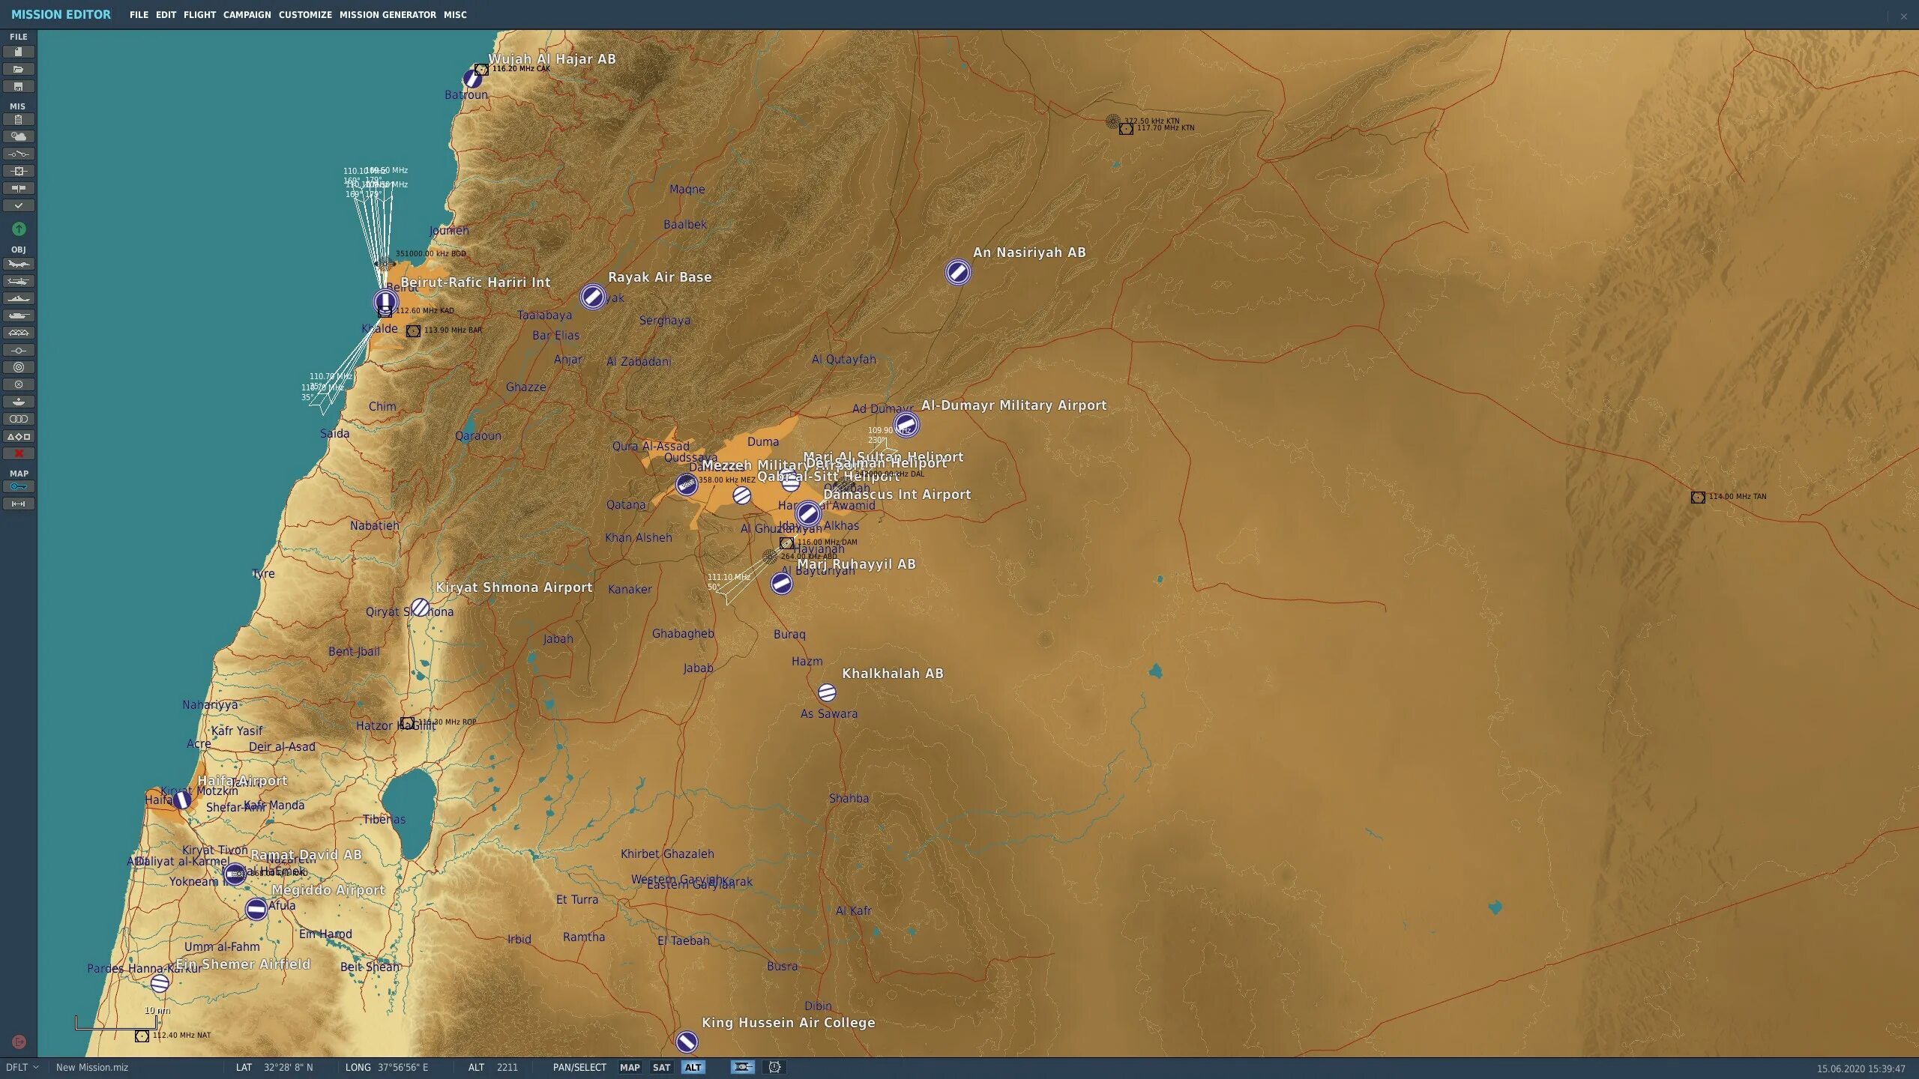The width and height of the screenshot is (1919, 1079).
Task: Click the airplane group placement tool
Action: coord(19,265)
